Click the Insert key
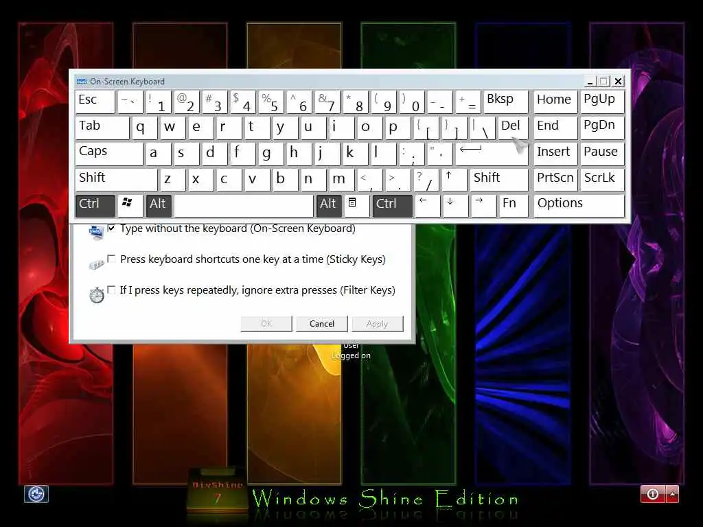The width and height of the screenshot is (703, 527). 555,154
